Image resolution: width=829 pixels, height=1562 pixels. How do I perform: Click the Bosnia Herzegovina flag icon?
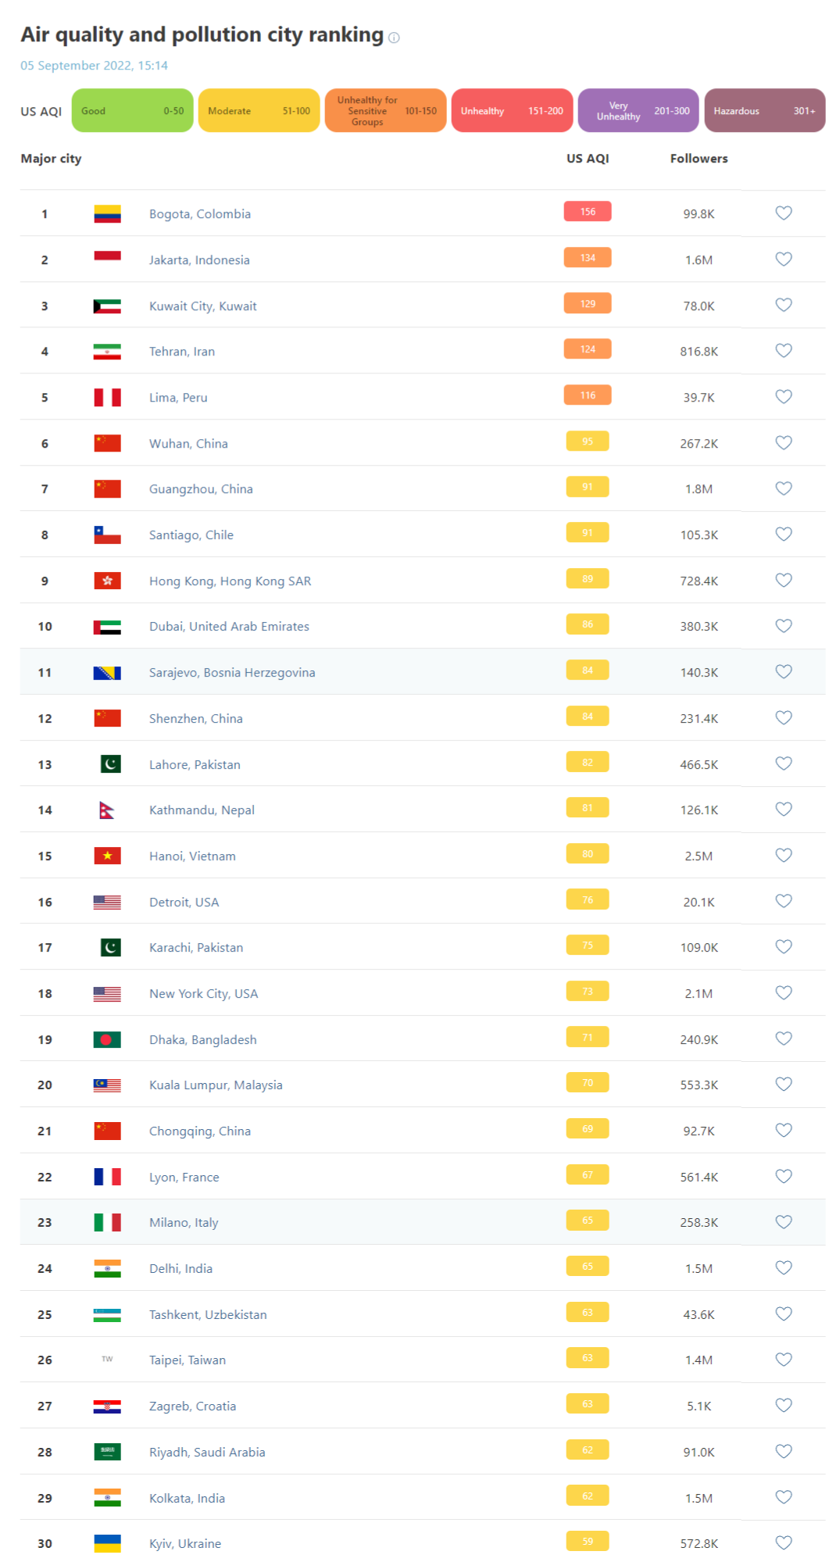click(x=107, y=673)
